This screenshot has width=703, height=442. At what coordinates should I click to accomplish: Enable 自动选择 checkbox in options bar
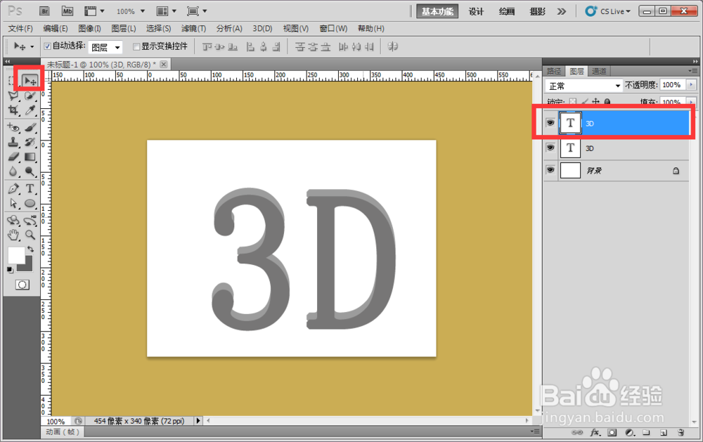coord(46,46)
